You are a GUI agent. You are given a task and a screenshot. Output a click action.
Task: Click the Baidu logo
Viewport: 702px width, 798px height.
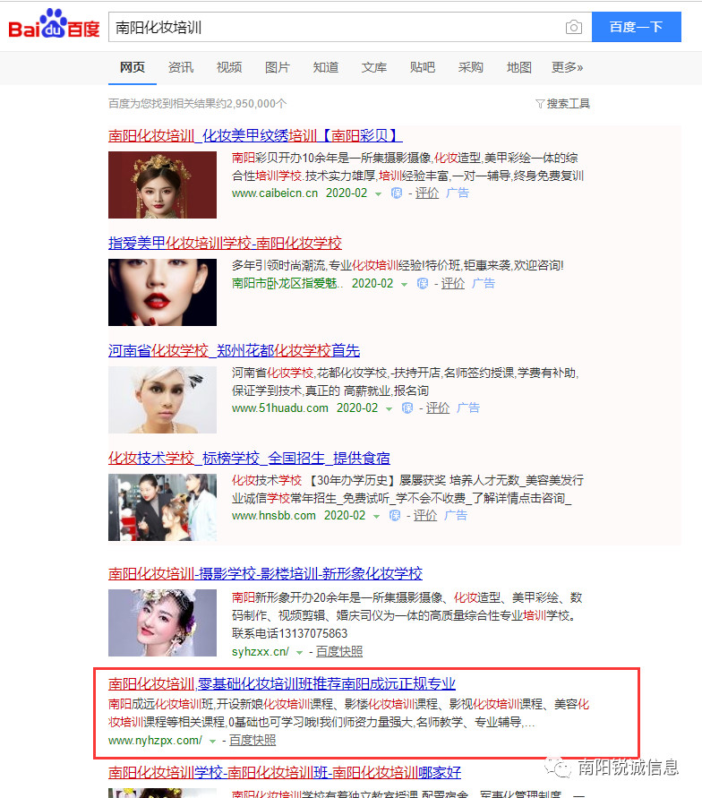point(54,26)
